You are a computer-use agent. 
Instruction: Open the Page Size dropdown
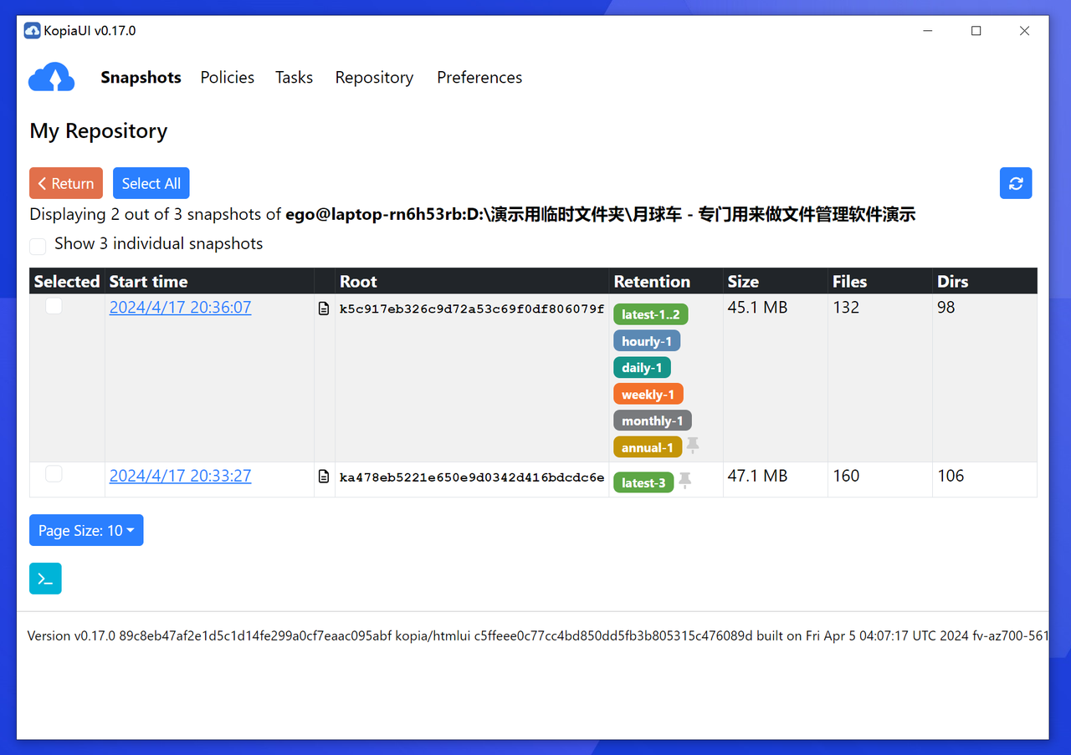pos(86,529)
